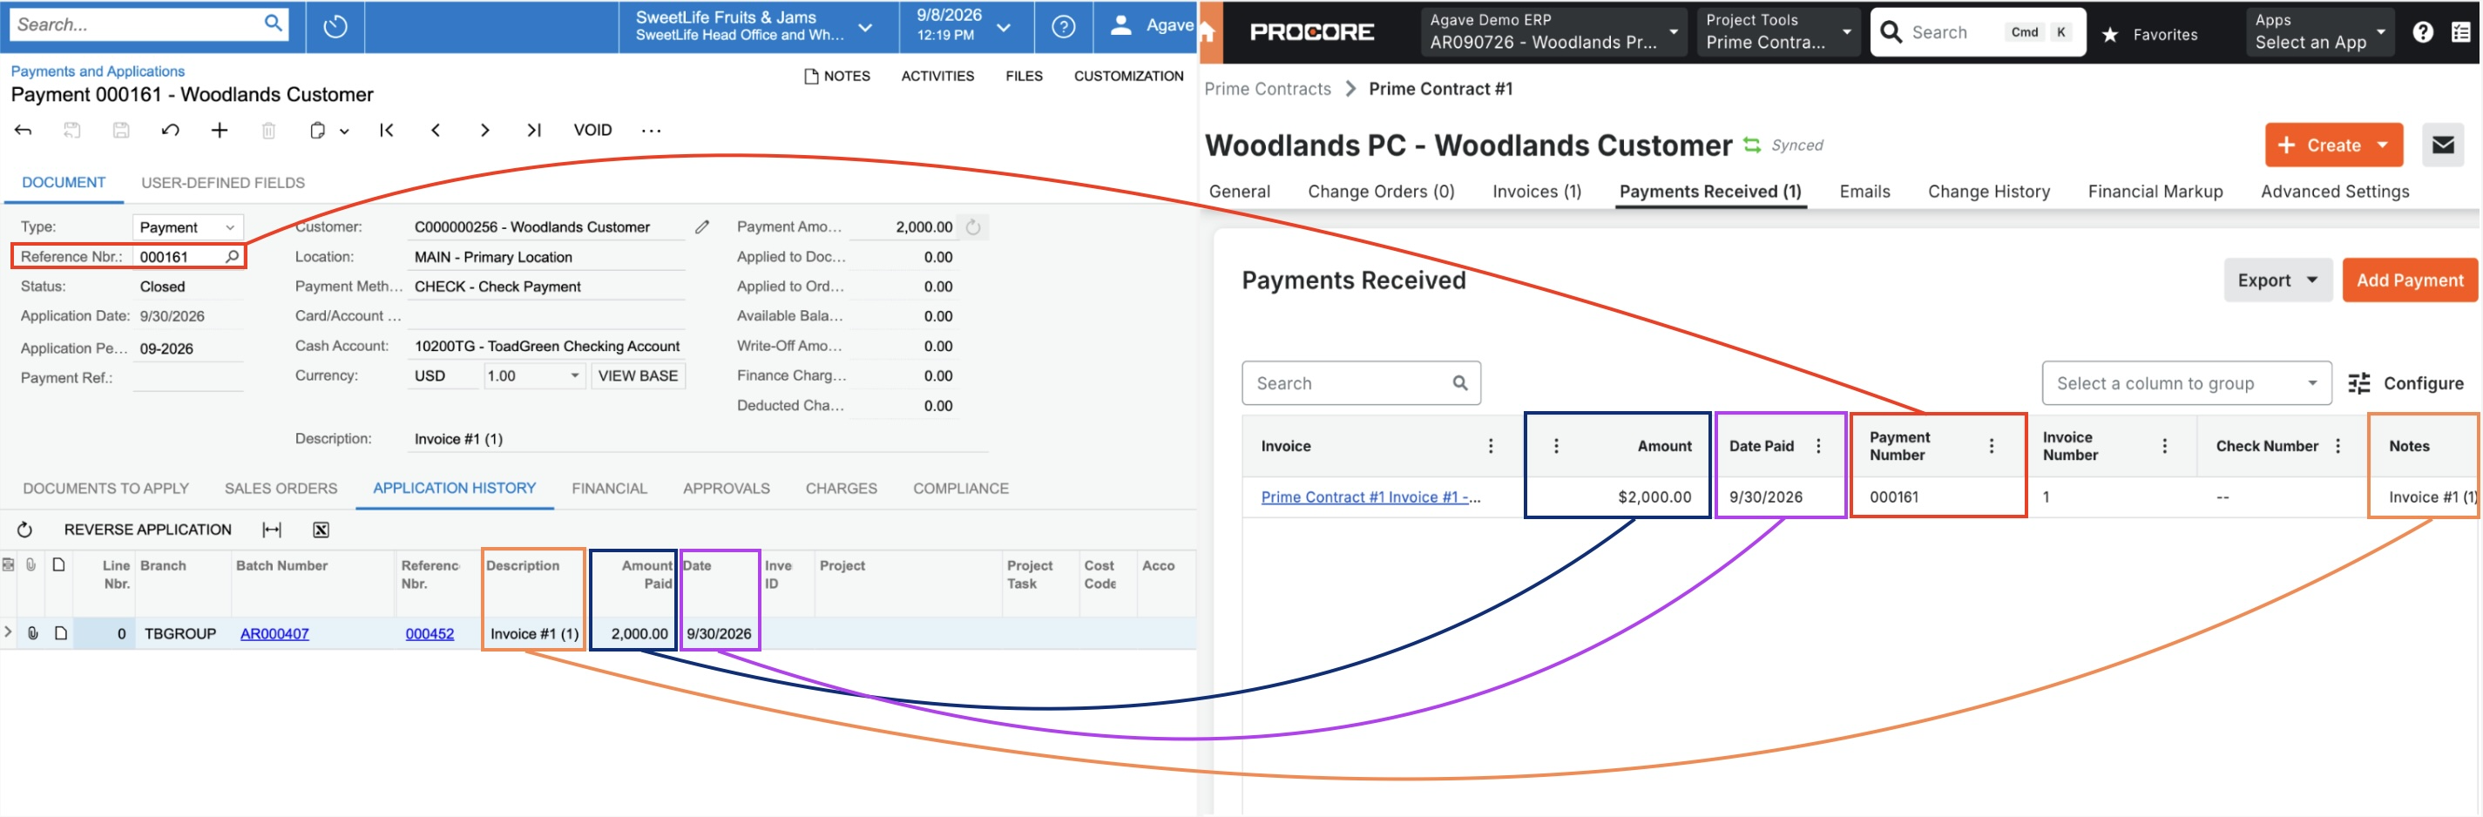Screen dimensions: 2483x817
Task: Open the Select an App dropdown
Action: click(2319, 32)
